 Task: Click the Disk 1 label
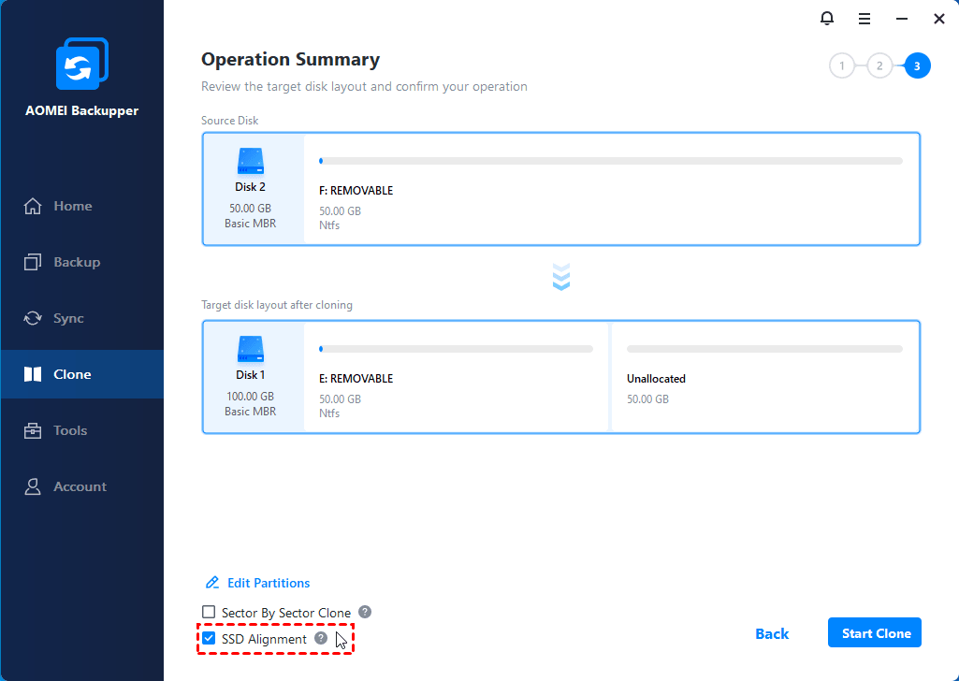pos(250,375)
